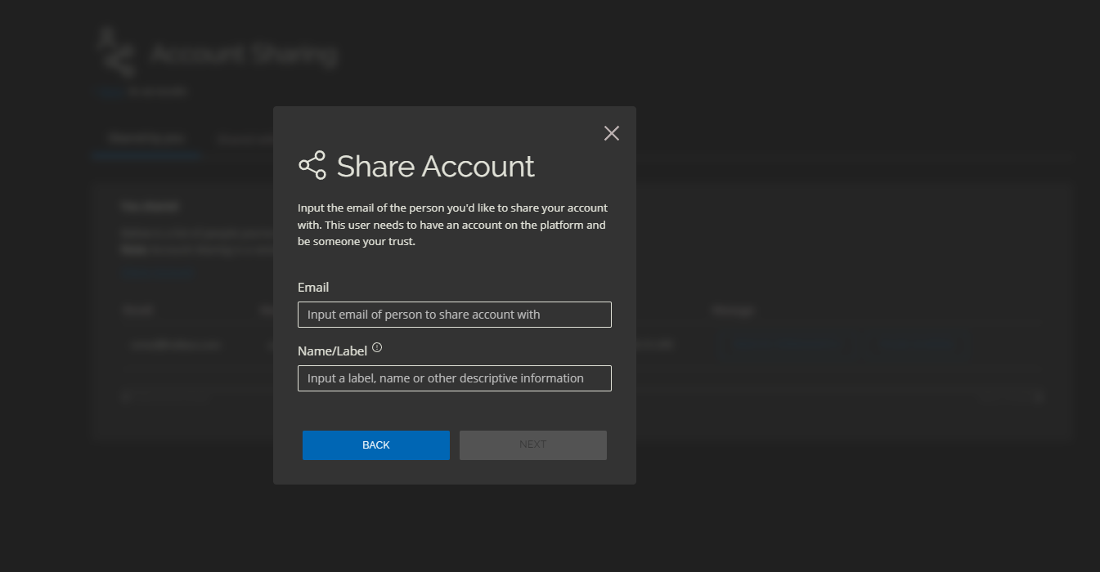Click the NEXT button
1100x572 pixels.
tap(533, 445)
